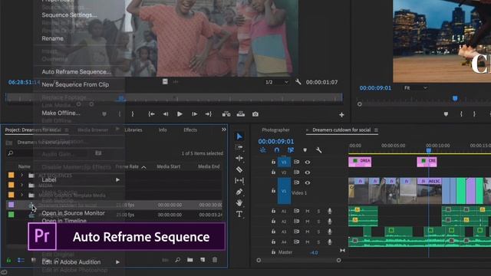
Task: Hide track V3 with eye icon
Action: (x=308, y=162)
